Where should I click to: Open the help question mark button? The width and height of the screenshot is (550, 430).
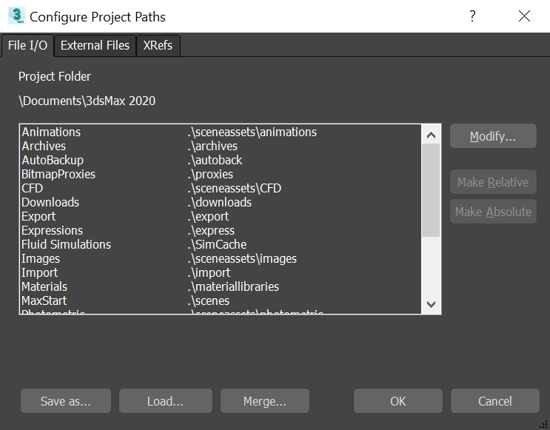click(472, 16)
